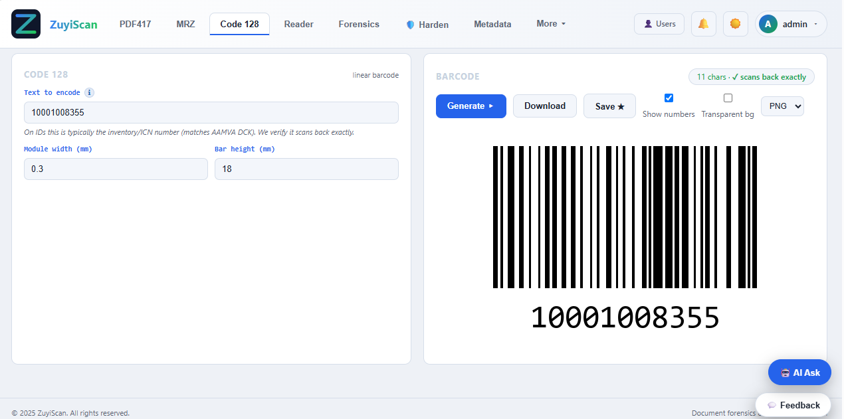Go to the Harden tab
Screen dimensions: 844x419
point(427,25)
